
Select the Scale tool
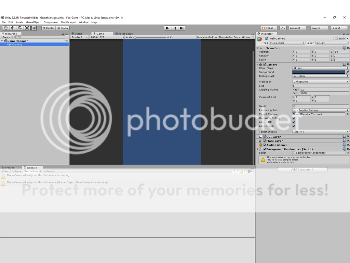coord(27,28)
